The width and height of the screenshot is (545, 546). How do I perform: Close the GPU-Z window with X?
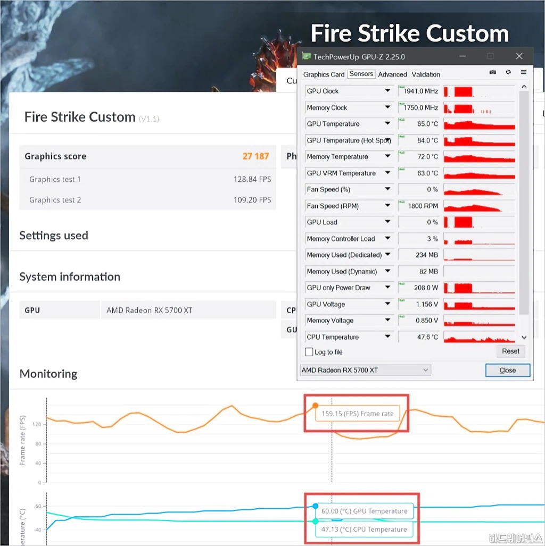[x=519, y=56]
